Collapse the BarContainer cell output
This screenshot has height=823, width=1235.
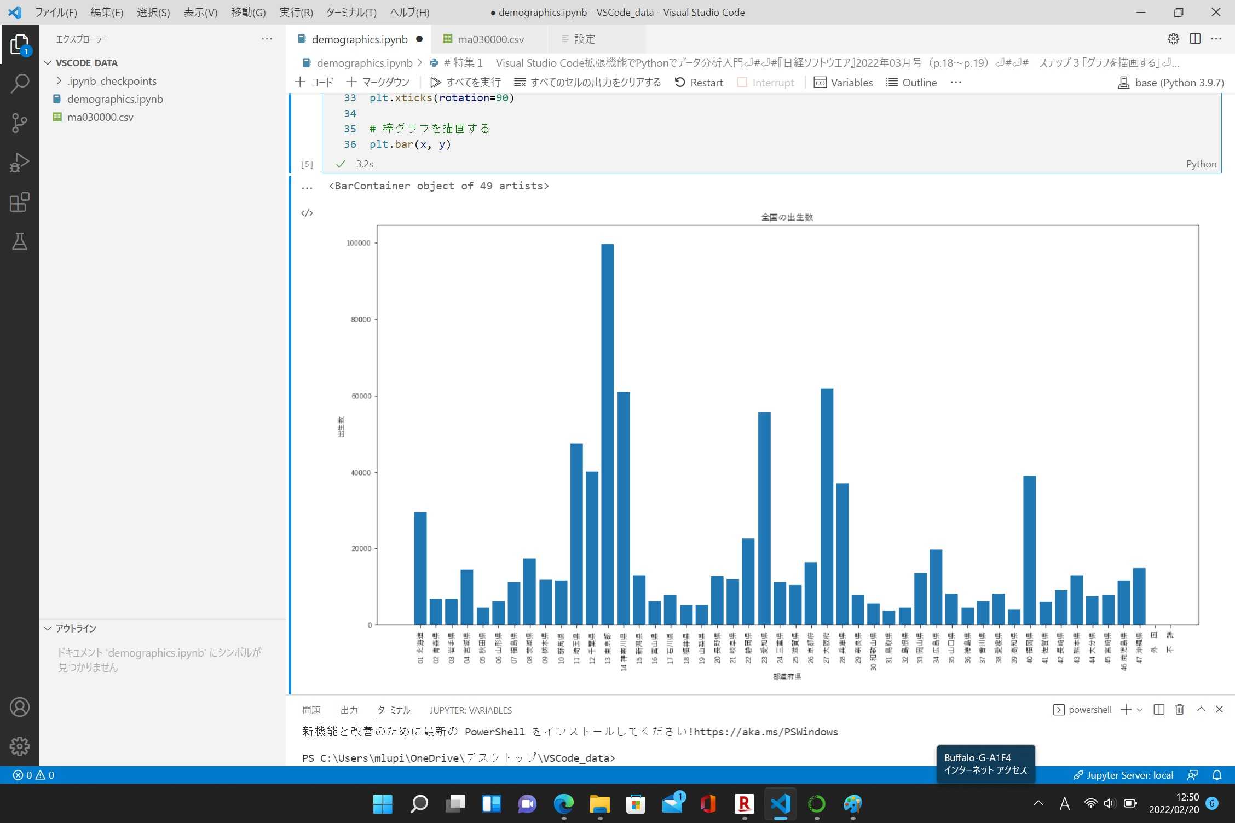click(x=307, y=186)
